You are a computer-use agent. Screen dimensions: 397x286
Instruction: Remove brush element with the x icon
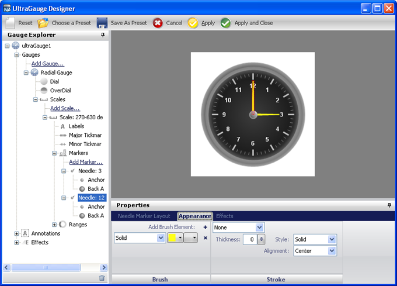[205, 238]
